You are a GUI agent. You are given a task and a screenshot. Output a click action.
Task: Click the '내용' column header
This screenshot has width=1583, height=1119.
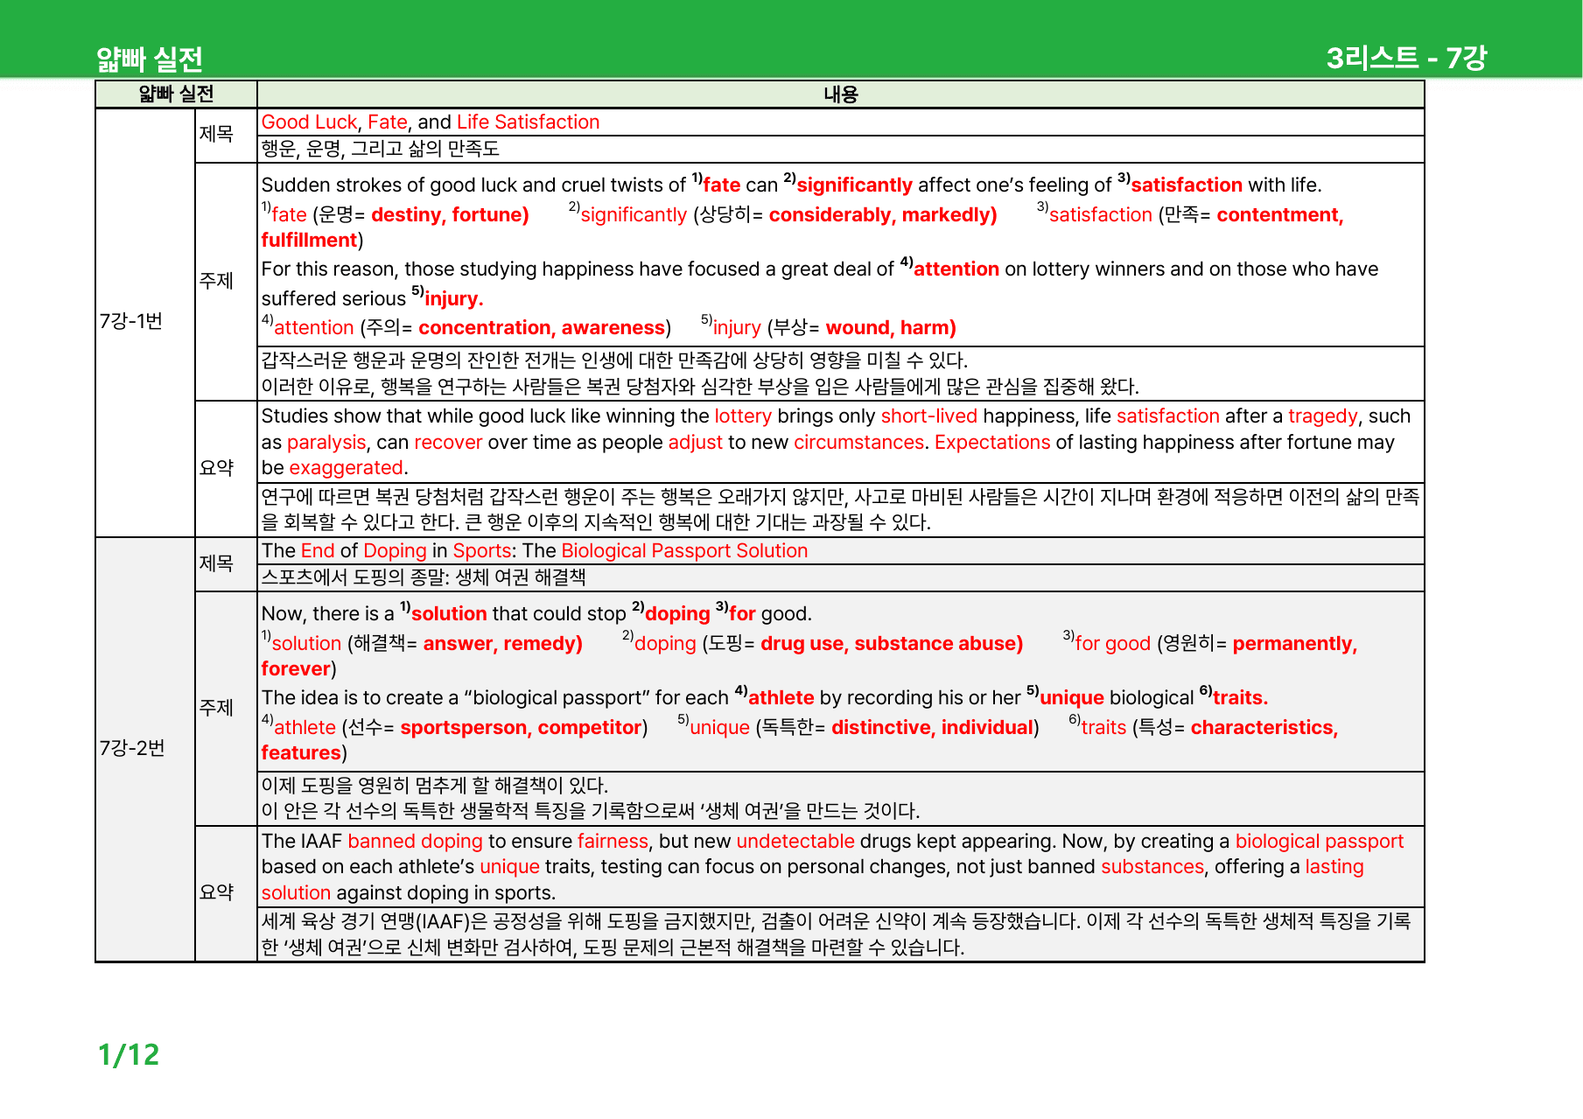click(x=841, y=94)
